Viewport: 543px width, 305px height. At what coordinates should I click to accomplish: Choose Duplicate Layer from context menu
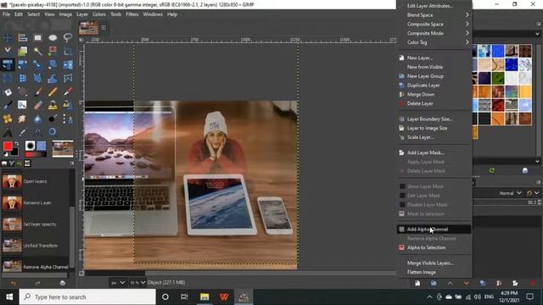(x=434, y=85)
